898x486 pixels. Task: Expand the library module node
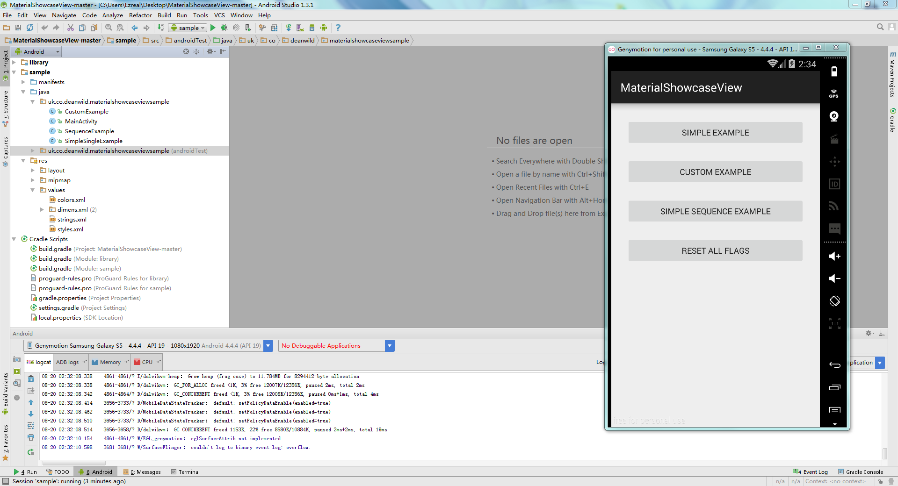tap(14, 62)
